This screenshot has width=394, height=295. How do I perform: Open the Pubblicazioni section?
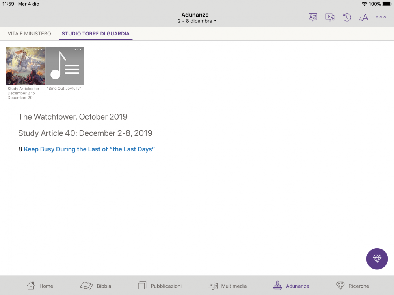pos(160,286)
